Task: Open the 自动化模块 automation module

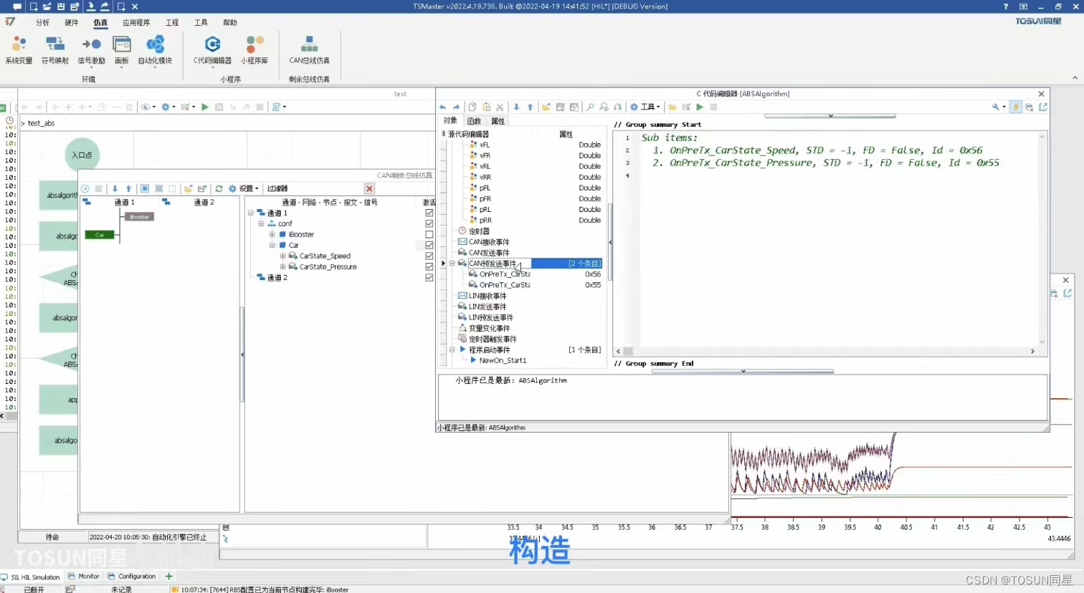Action: pos(155,50)
